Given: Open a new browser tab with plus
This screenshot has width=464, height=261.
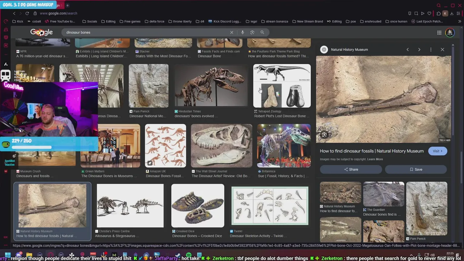Looking at the screenshot, I should [67, 5].
